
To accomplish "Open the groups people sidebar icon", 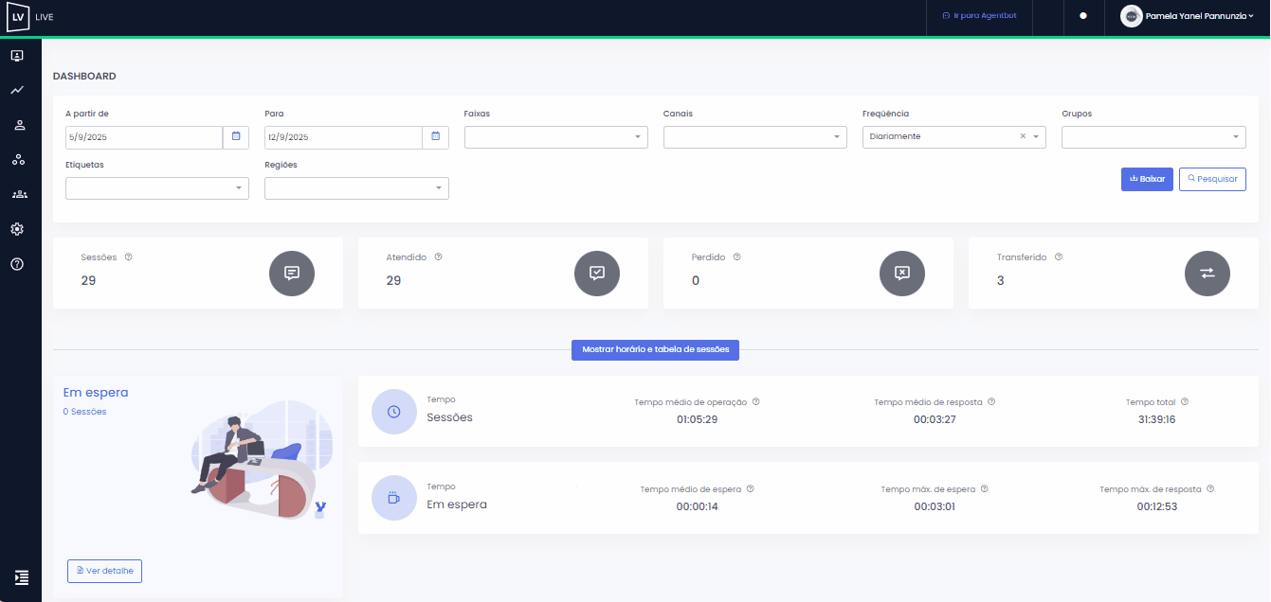I will click(19, 194).
